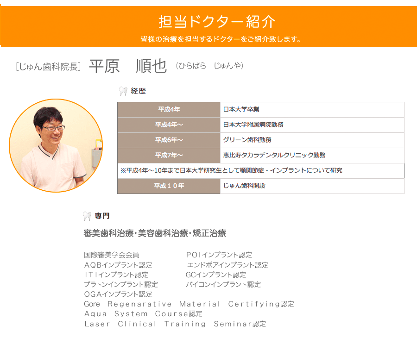Click the 專門 section heading

click(102, 216)
